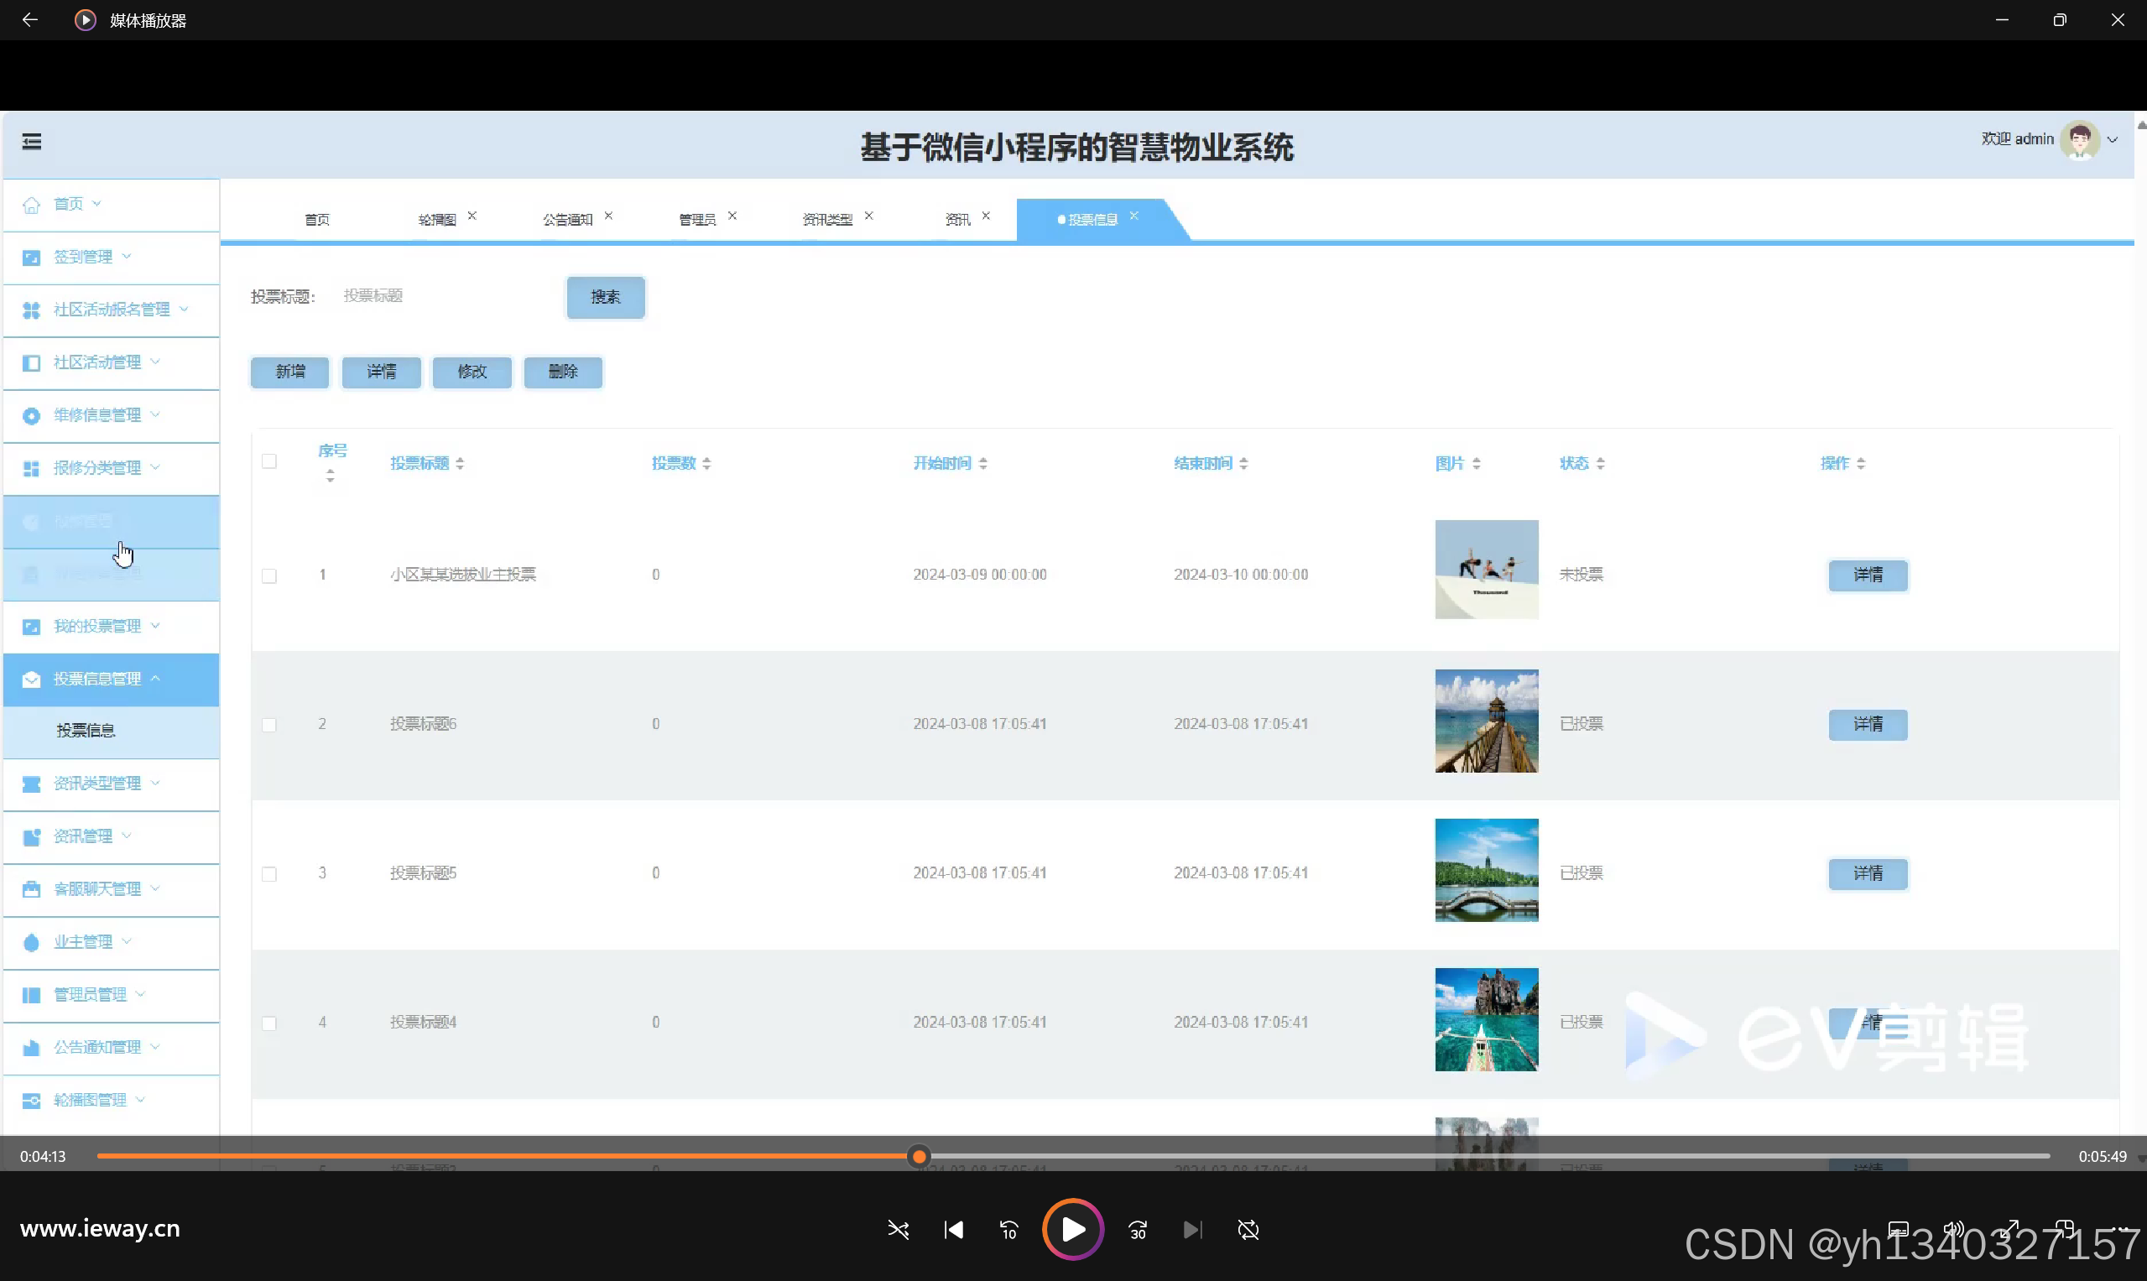Click the shuffle playback icon
Screen dimensions: 2147x1281
click(x=898, y=1229)
